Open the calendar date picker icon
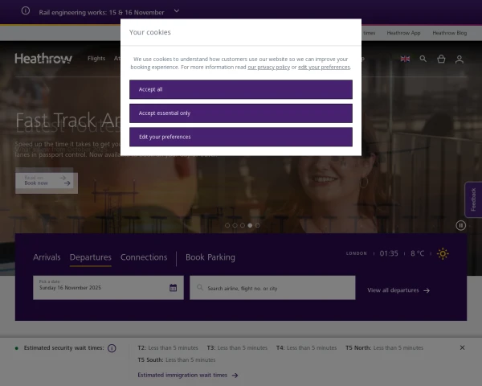Image resolution: width=482 pixels, height=386 pixels. [173, 288]
